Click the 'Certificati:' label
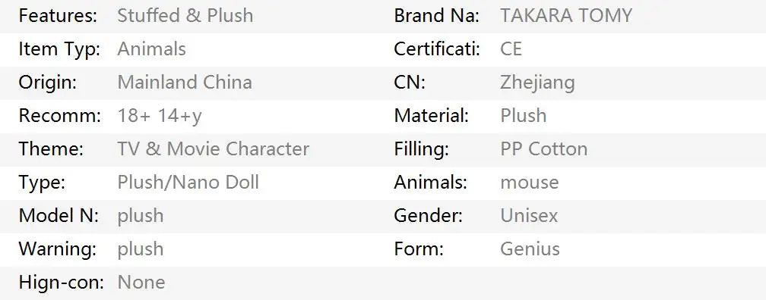This screenshot has width=766, height=300. click(437, 49)
